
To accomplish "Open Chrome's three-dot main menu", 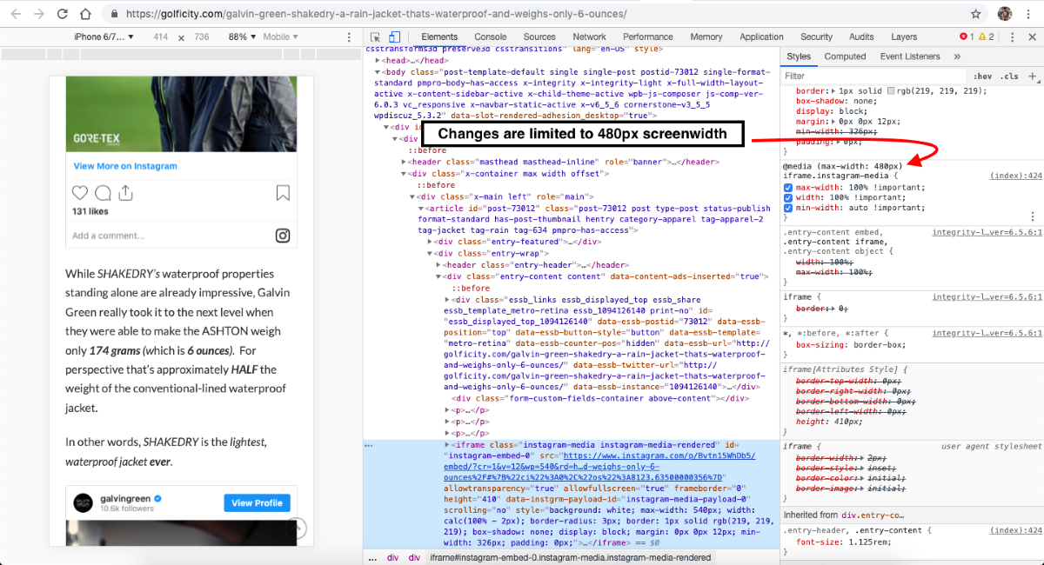I will [1030, 15].
